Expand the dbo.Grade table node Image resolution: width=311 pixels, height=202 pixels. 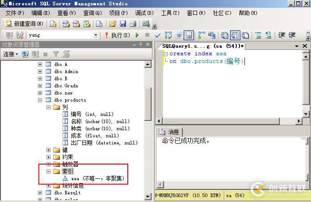(40, 86)
